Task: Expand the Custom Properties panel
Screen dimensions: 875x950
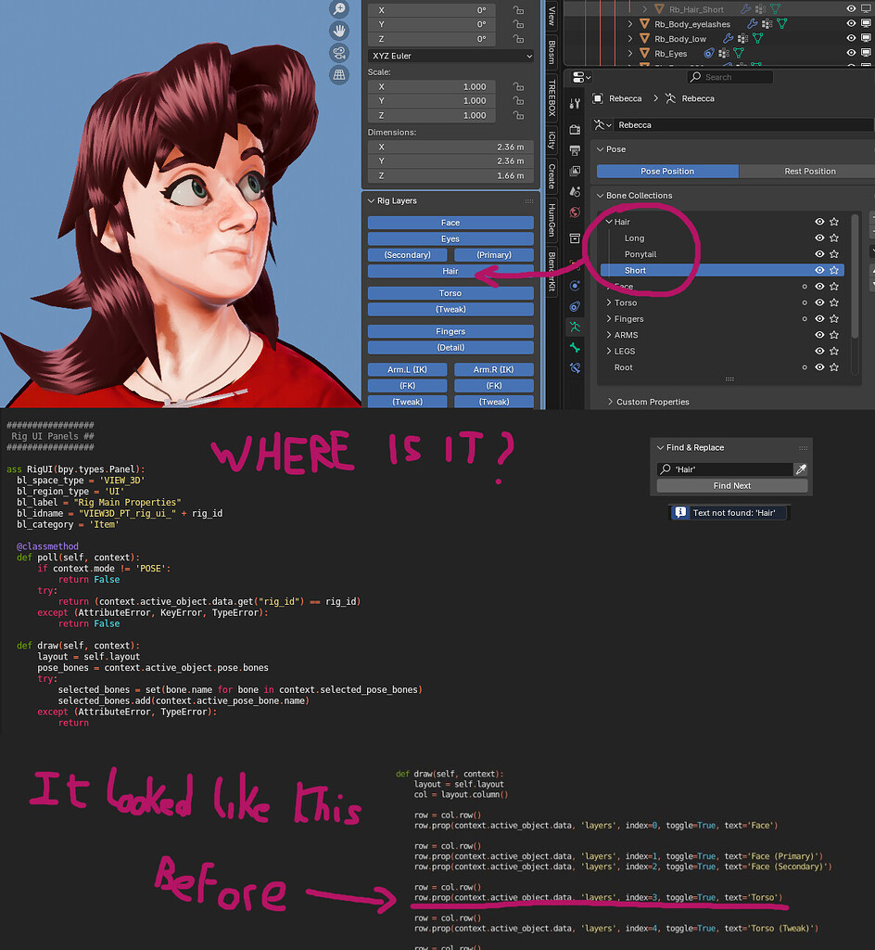Action: 610,402
